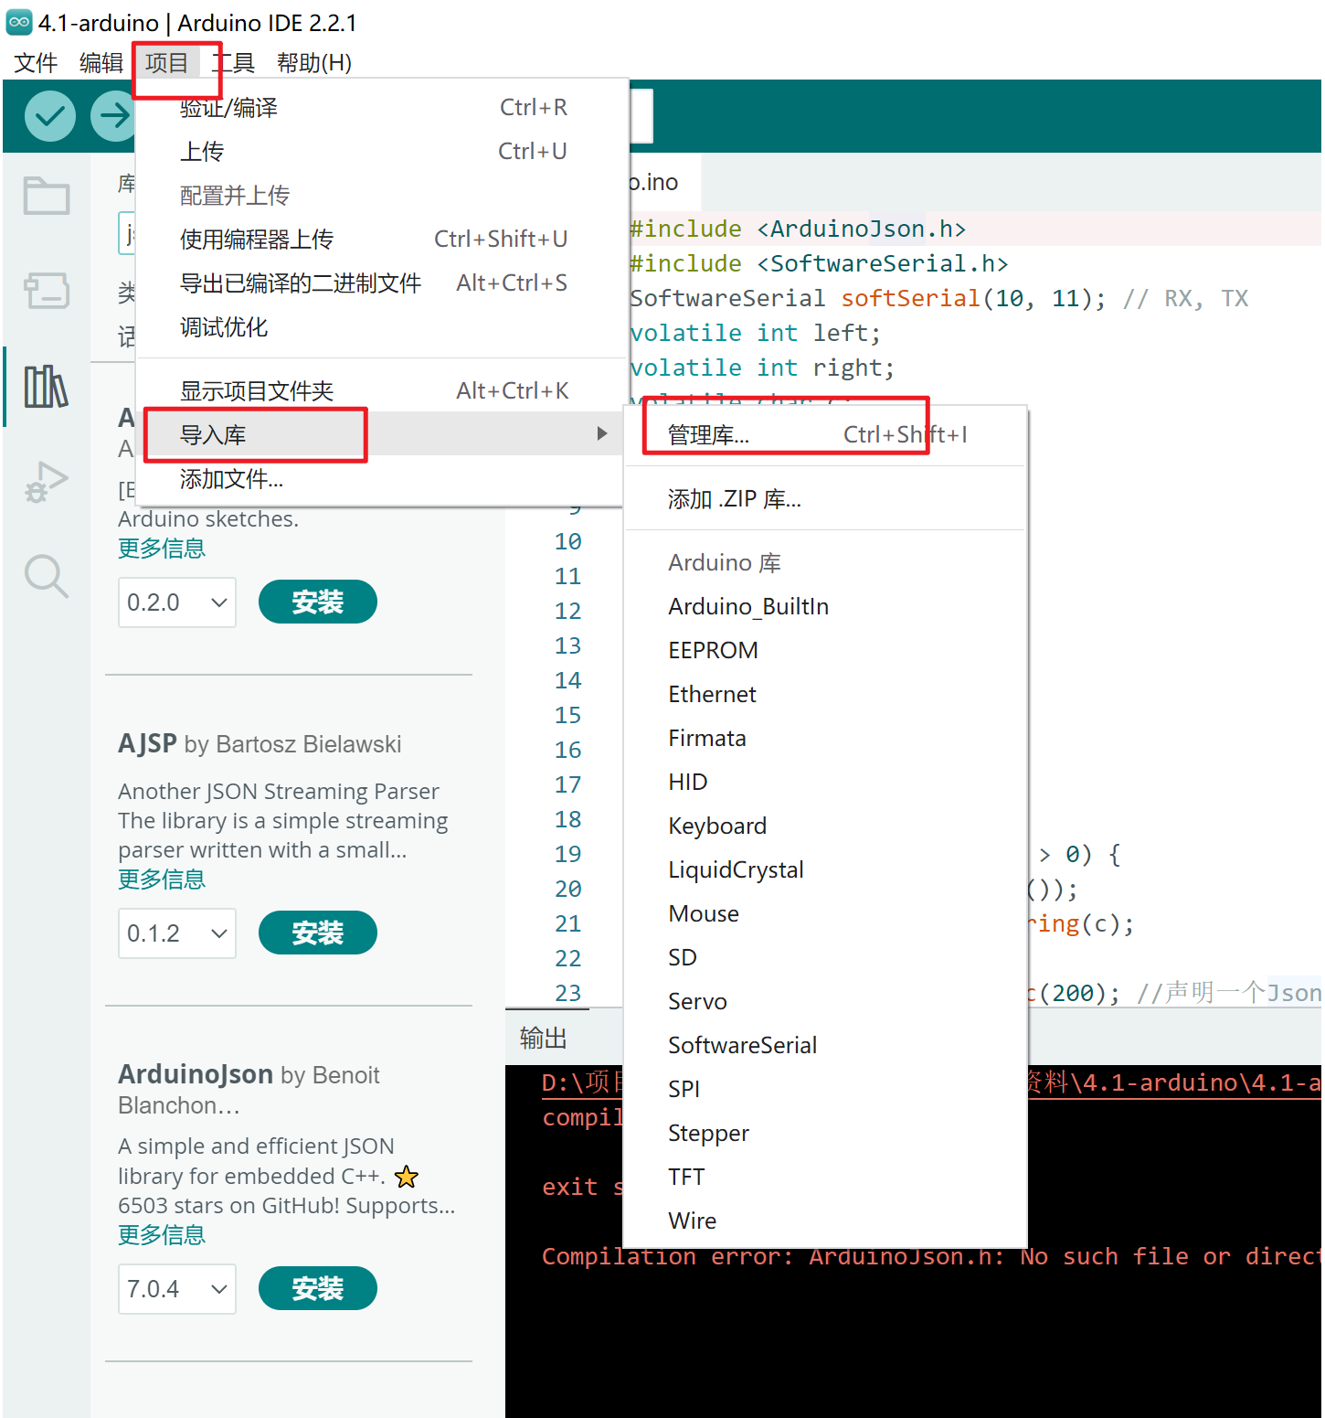Select EEPROM library
This screenshot has width=1325, height=1418.
click(x=826, y=651)
